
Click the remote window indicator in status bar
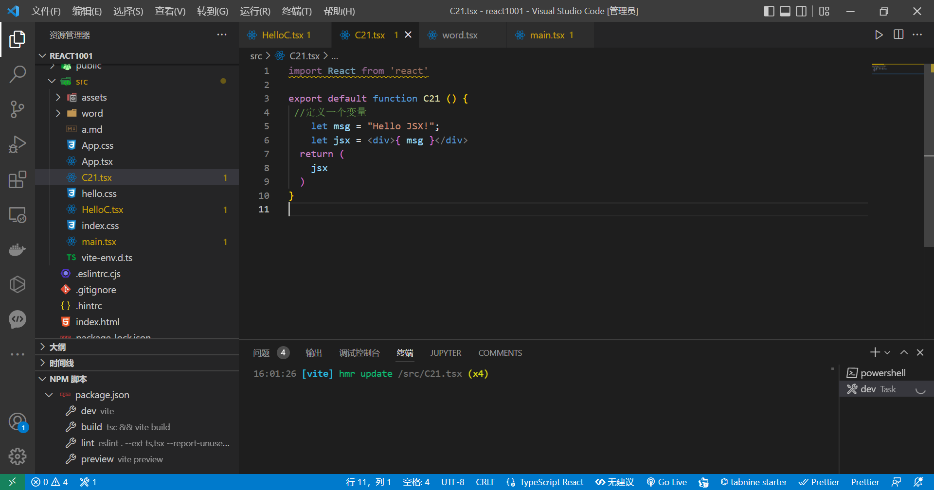tap(13, 482)
